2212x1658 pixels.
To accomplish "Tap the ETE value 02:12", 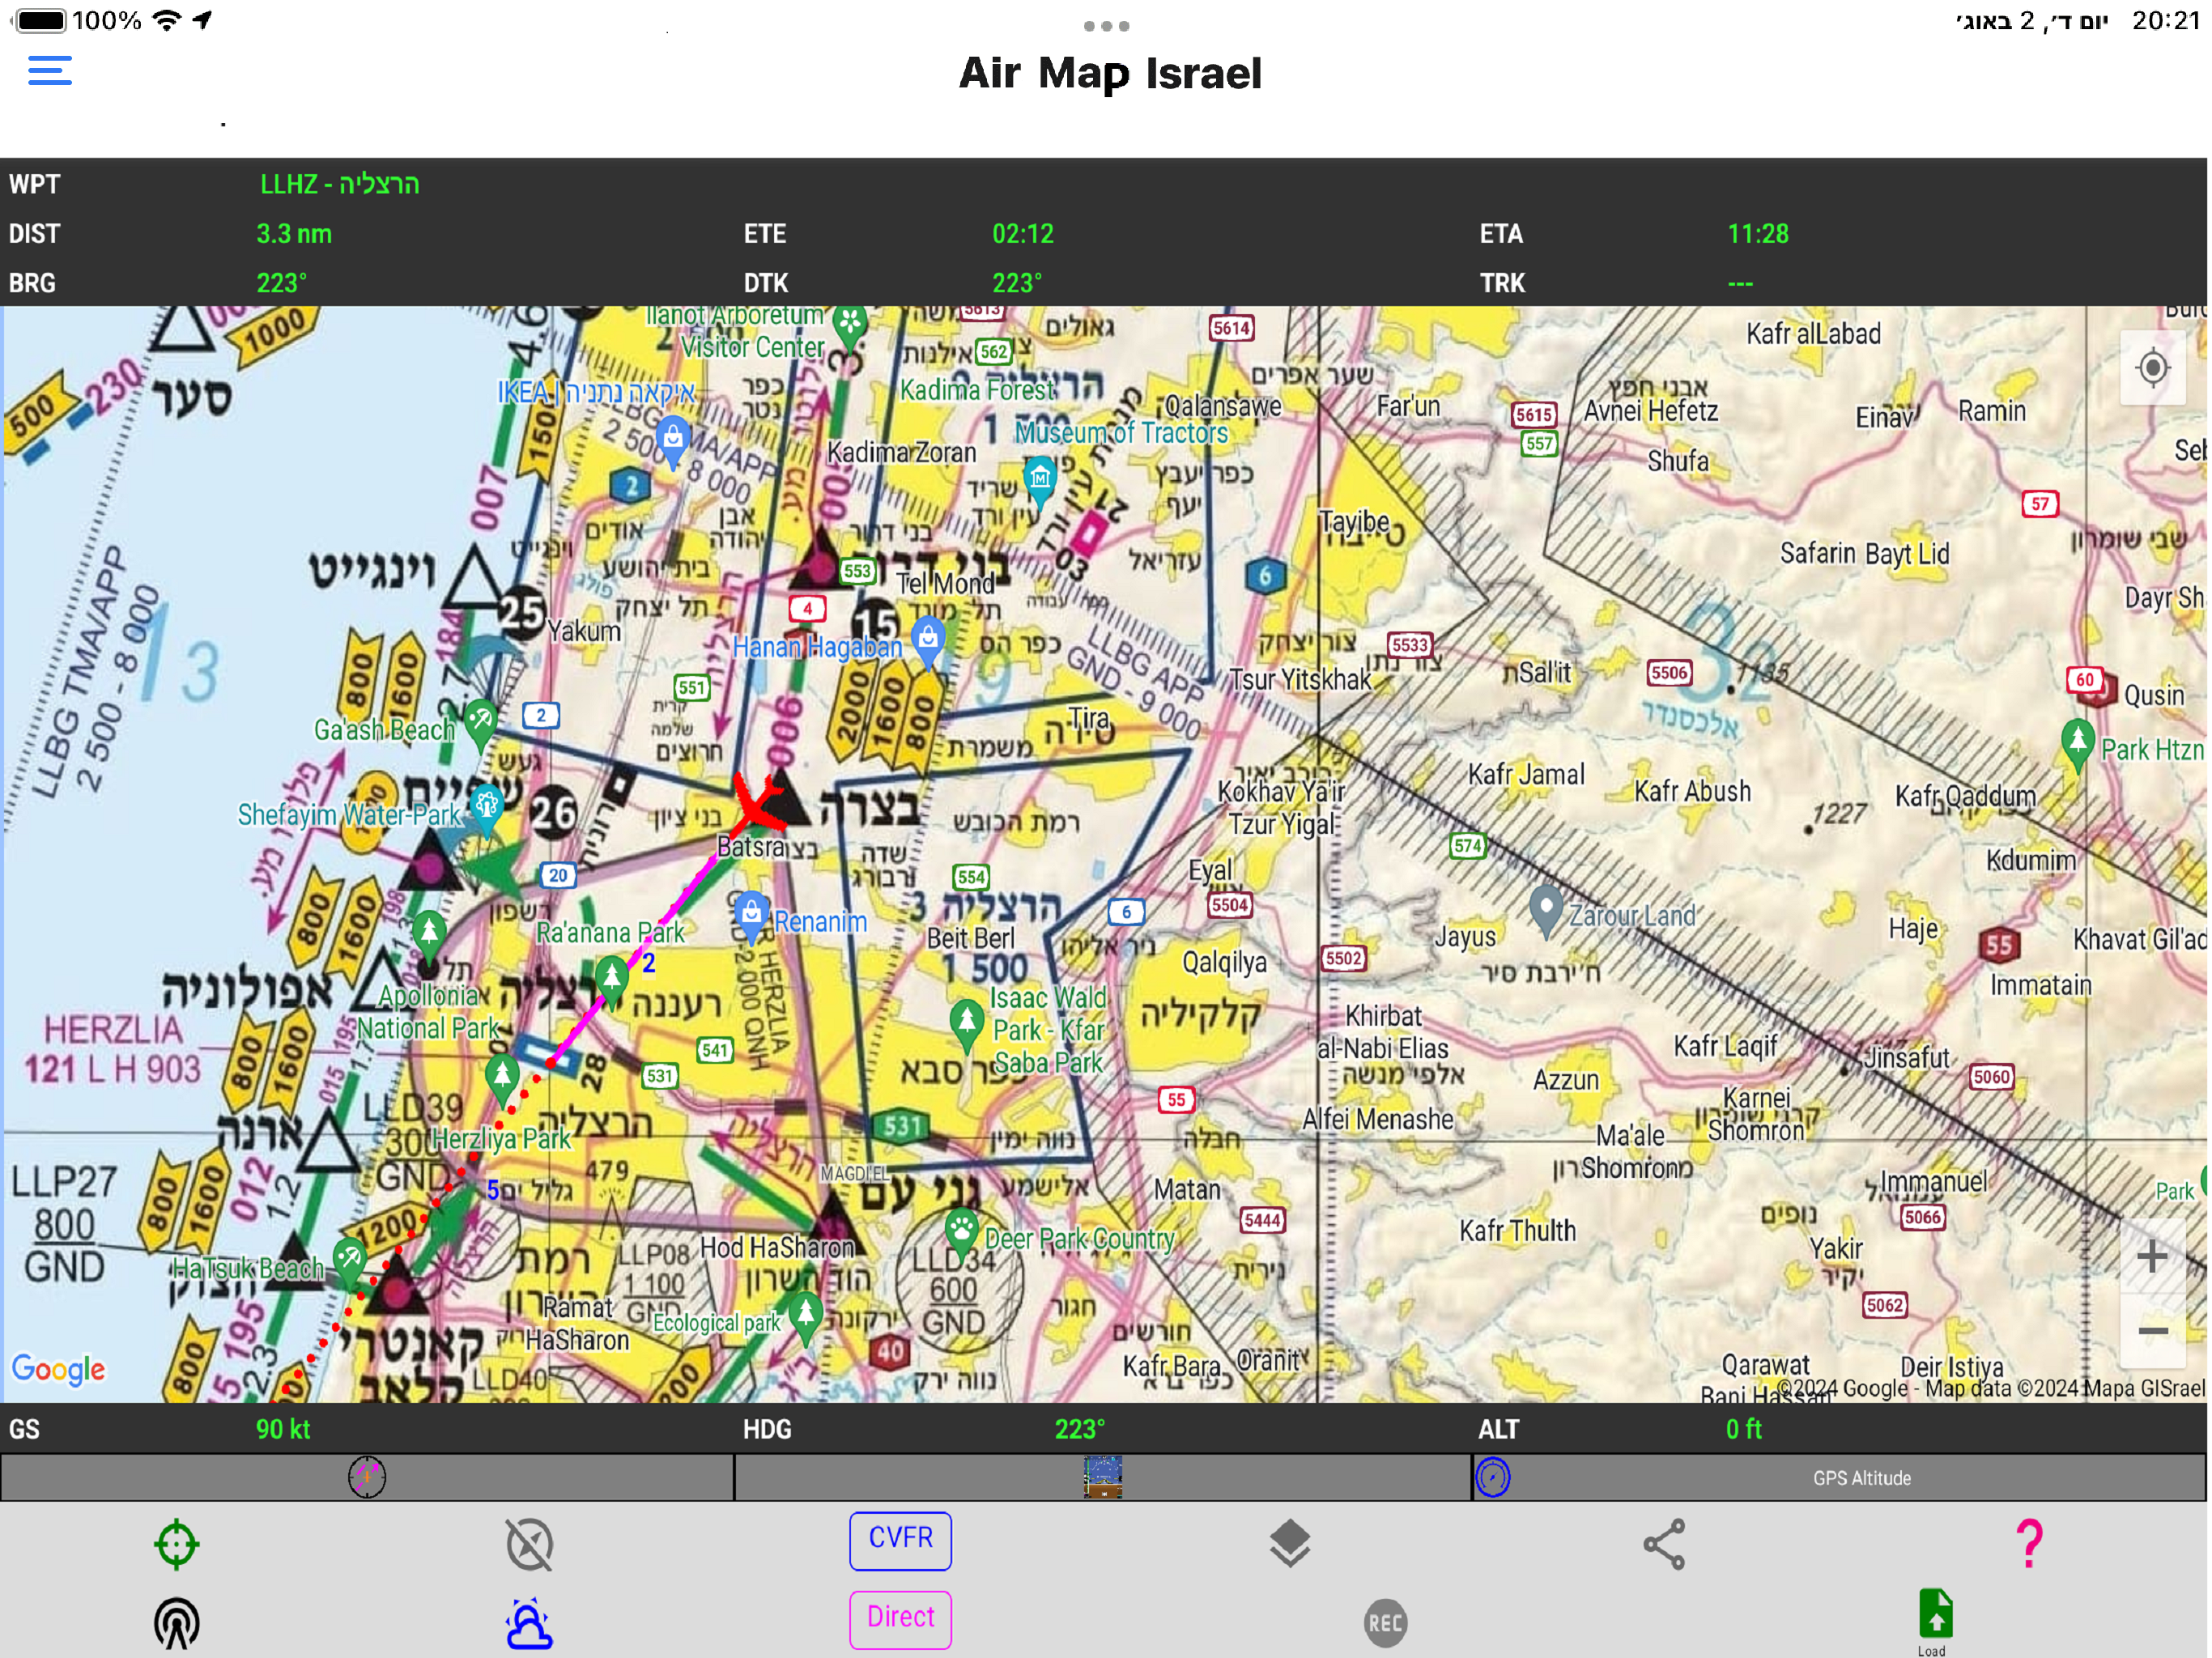I will click(x=1022, y=234).
